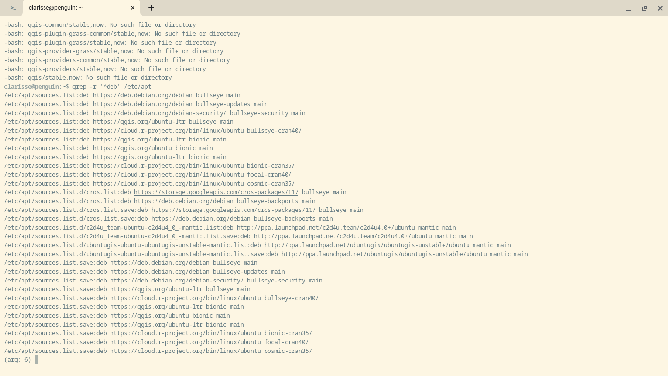The width and height of the screenshot is (668, 376).
Task: Click sources.list:deb 'focal-cran40/' line
Action: click(x=148, y=175)
